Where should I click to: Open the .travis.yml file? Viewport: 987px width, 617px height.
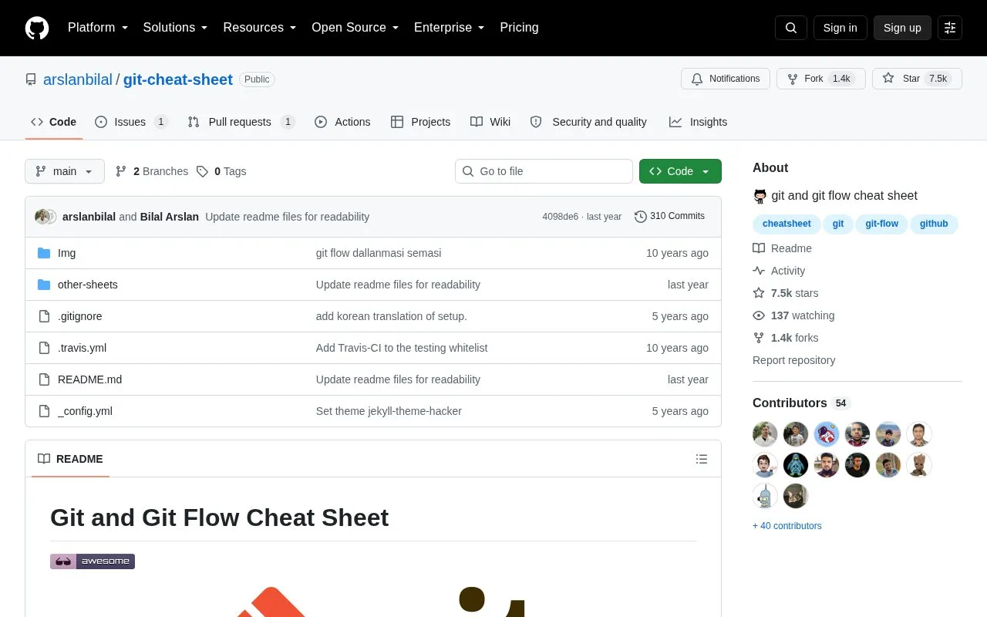[82, 348]
